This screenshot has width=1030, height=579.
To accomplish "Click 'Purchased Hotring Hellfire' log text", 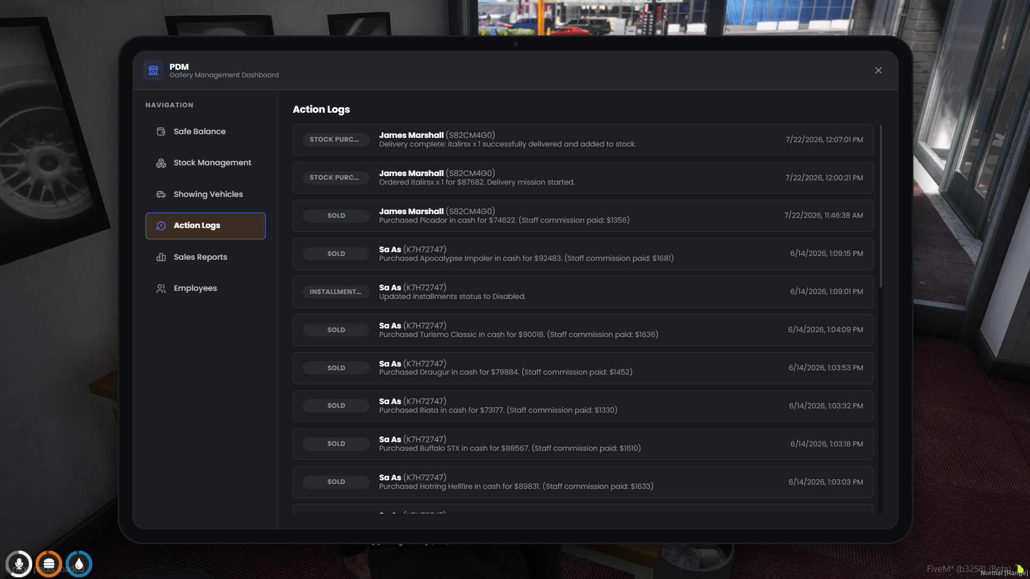I will (x=516, y=487).
